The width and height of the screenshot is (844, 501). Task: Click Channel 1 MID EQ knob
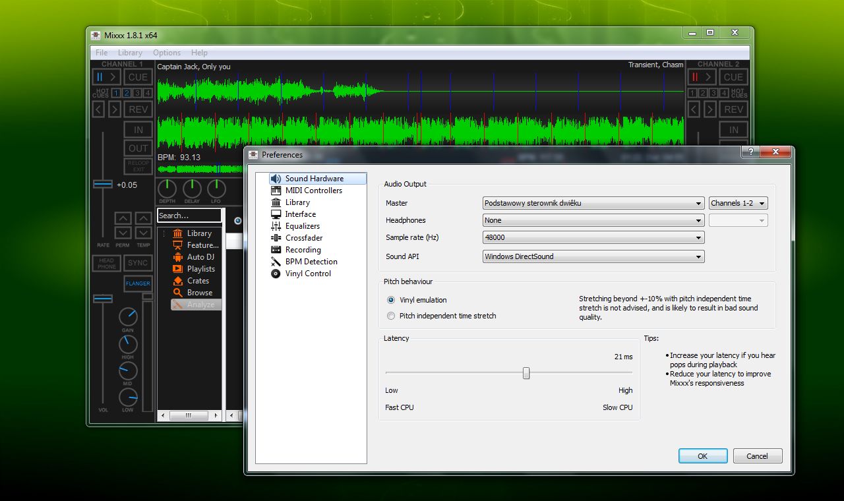tap(128, 370)
